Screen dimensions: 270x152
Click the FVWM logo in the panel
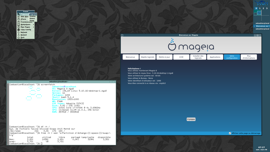pos(261,3)
